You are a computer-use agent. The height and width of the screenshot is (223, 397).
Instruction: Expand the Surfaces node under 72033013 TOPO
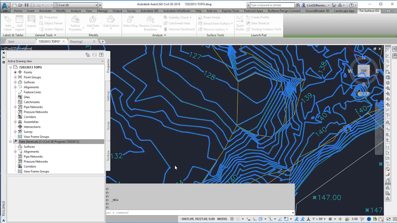tap(15, 82)
